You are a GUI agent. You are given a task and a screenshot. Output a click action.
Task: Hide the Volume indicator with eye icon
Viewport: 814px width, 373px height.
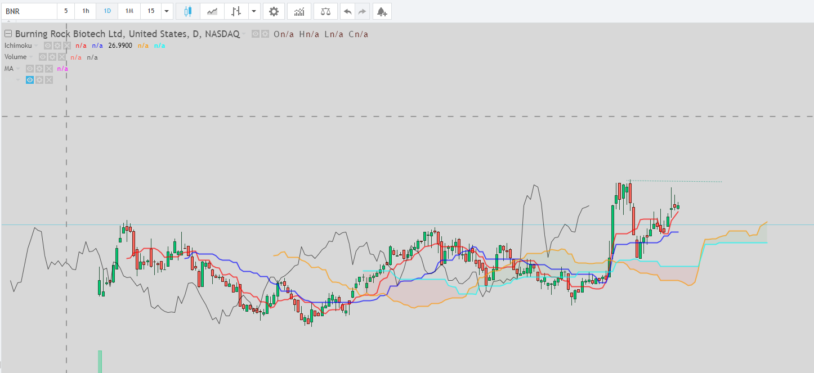[x=43, y=57]
